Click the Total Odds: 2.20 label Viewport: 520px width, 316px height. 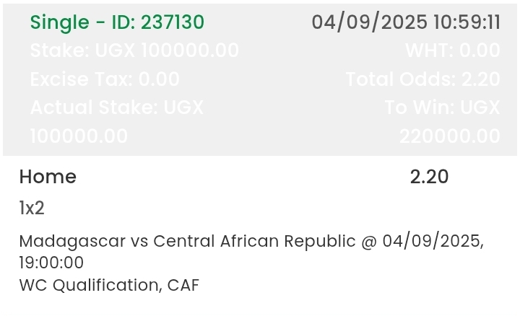[x=422, y=79]
